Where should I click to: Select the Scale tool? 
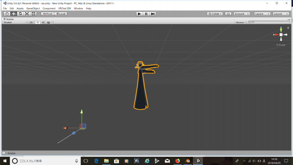tap(27, 14)
